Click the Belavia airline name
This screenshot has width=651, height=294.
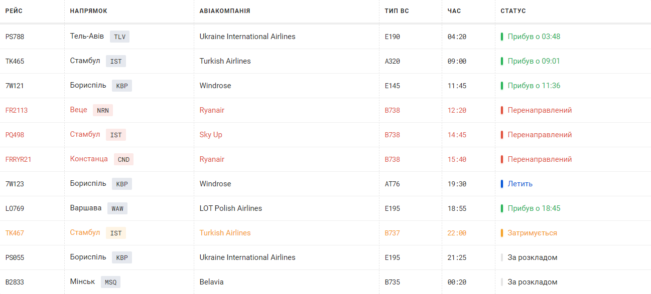212,282
